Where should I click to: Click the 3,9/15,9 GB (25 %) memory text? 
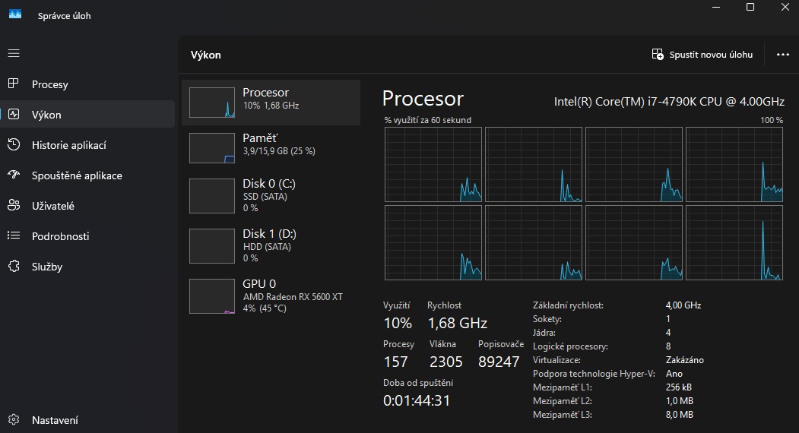[x=279, y=151]
